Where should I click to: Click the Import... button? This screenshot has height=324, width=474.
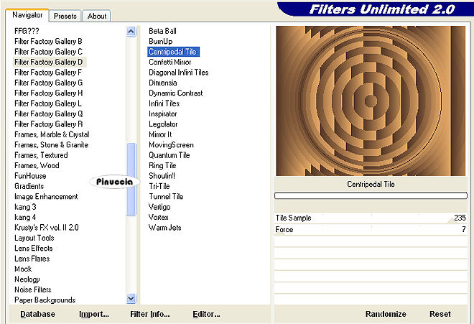94,315
